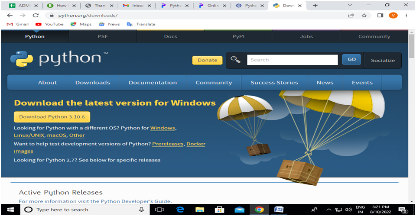Open the notifications action center
This screenshot has width=416, height=216.
point(403,210)
